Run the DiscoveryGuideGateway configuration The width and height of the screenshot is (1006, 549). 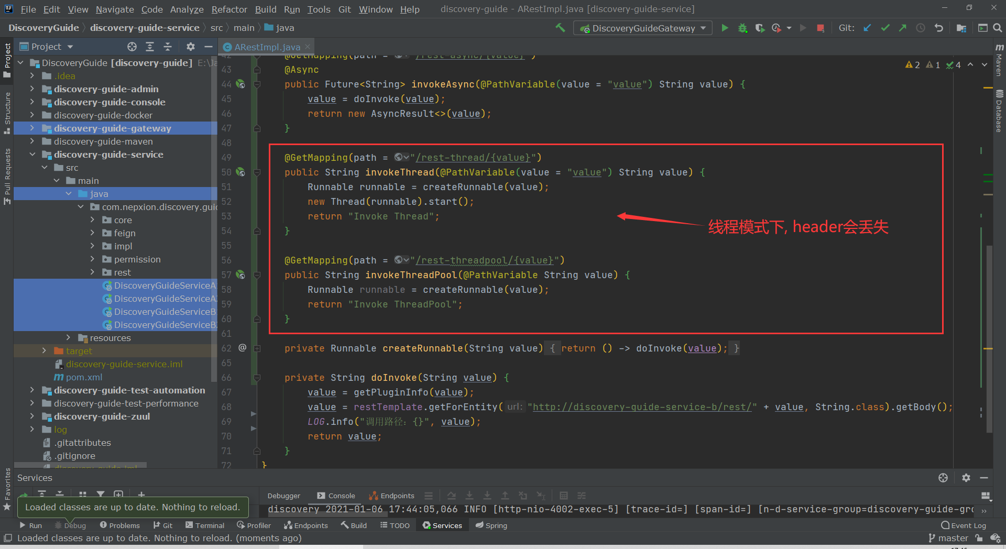pyautogui.click(x=725, y=28)
